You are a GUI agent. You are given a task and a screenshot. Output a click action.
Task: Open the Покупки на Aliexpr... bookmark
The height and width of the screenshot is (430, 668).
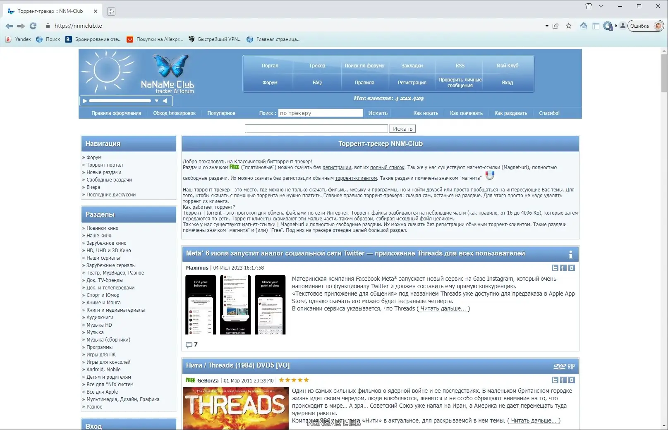pos(155,39)
